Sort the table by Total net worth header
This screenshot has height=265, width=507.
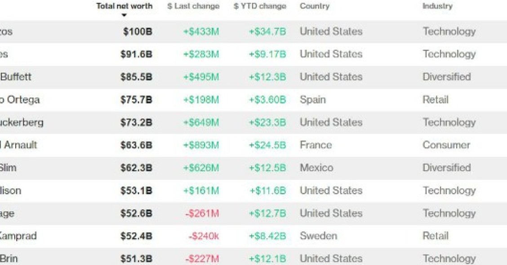click(125, 6)
